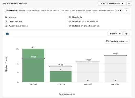The image size is (135, 98).
Task: Click the 'MARIAN' breadcrumb tag
Action: [x=22, y=11]
